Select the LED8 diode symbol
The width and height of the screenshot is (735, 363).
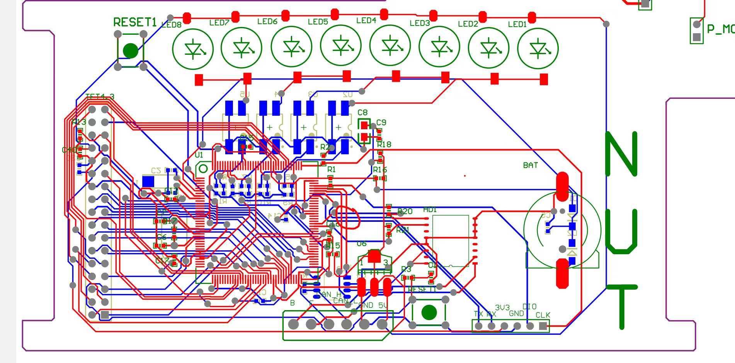pos(192,49)
